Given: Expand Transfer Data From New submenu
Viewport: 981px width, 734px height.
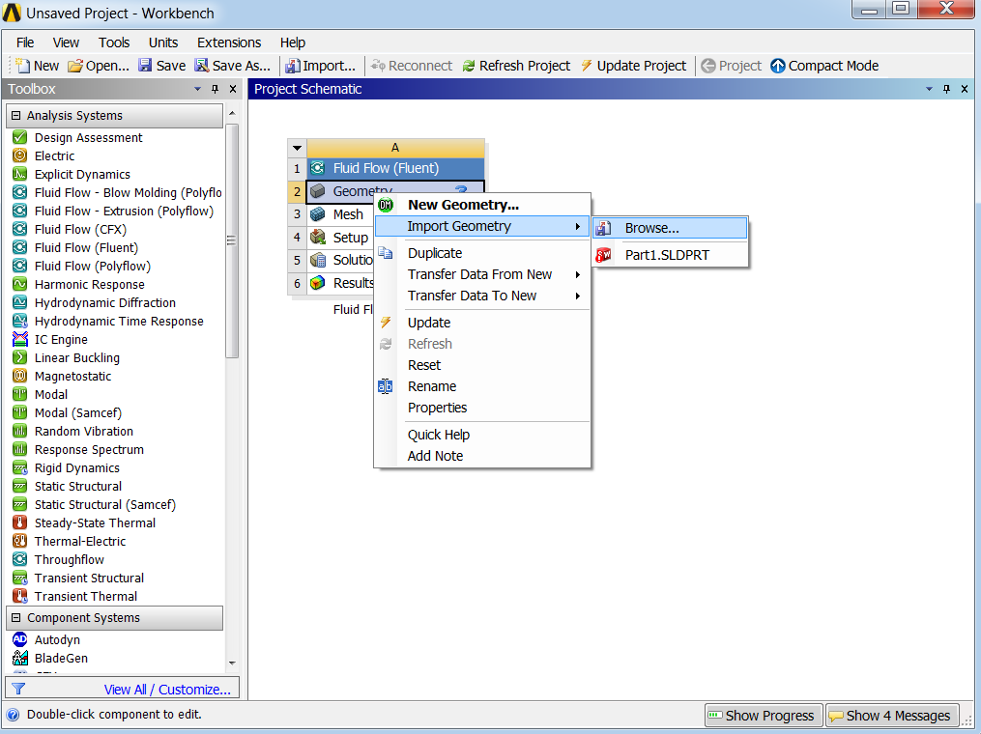Looking at the screenshot, I should tap(578, 274).
